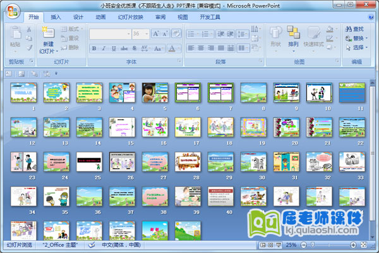Click the spell check icon in status bar
379x253 pixels.
[x=92, y=245]
